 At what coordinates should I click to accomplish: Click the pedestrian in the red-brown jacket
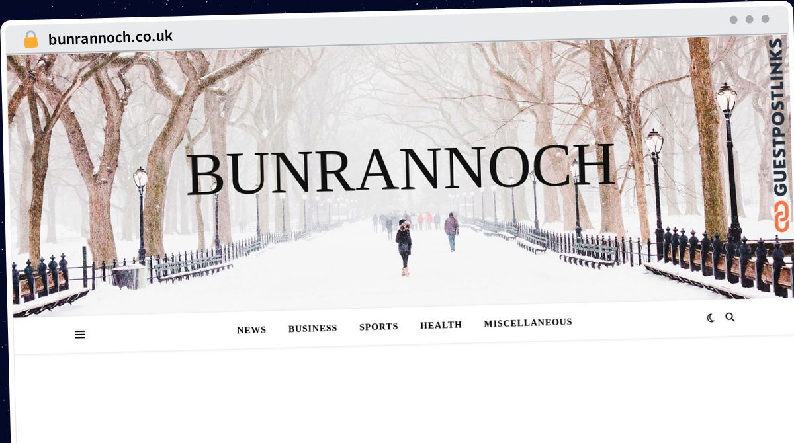pyautogui.click(x=451, y=231)
